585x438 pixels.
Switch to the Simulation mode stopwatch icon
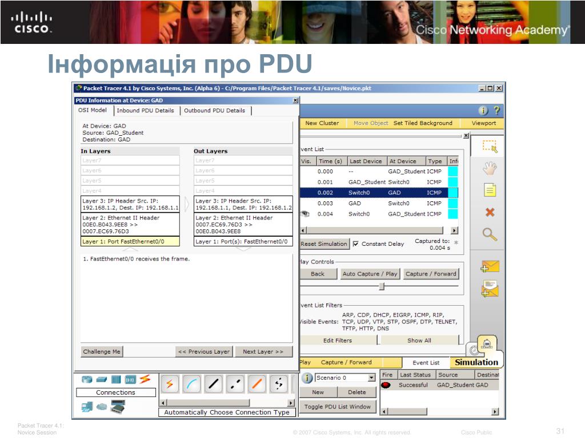tap(487, 343)
